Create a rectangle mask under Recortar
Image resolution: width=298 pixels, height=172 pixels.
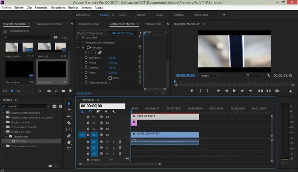[x=94, y=52]
